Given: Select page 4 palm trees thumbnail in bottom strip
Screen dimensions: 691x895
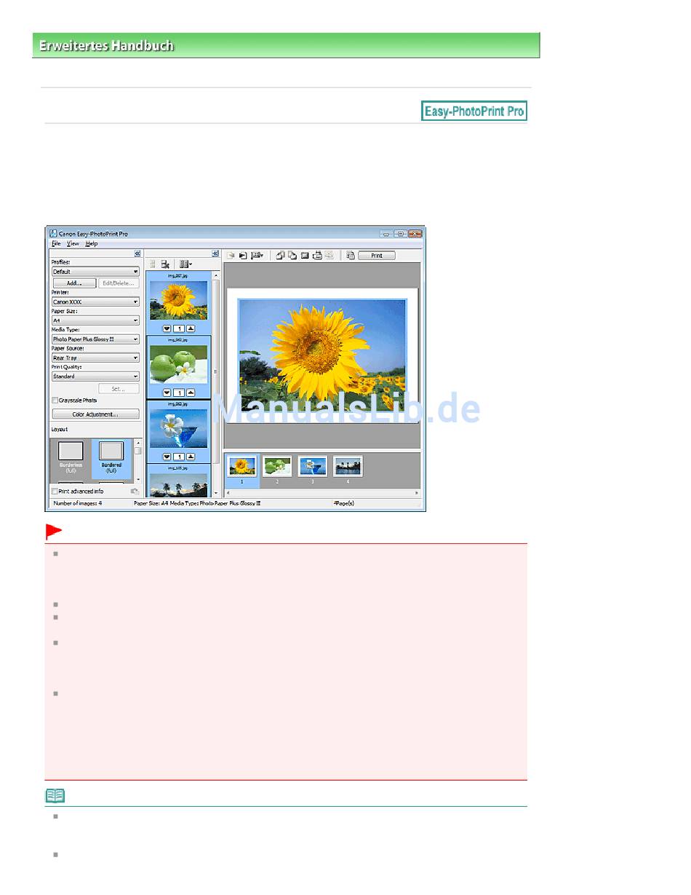Looking at the screenshot, I should pos(348,466).
